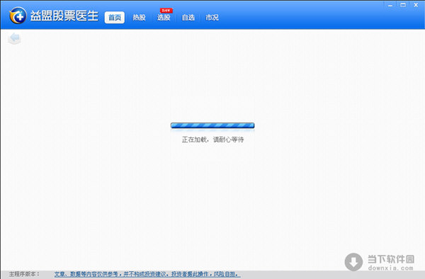Switch to the 热股 tab
This screenshot has height=279, width=425.
tap(139, 18)
